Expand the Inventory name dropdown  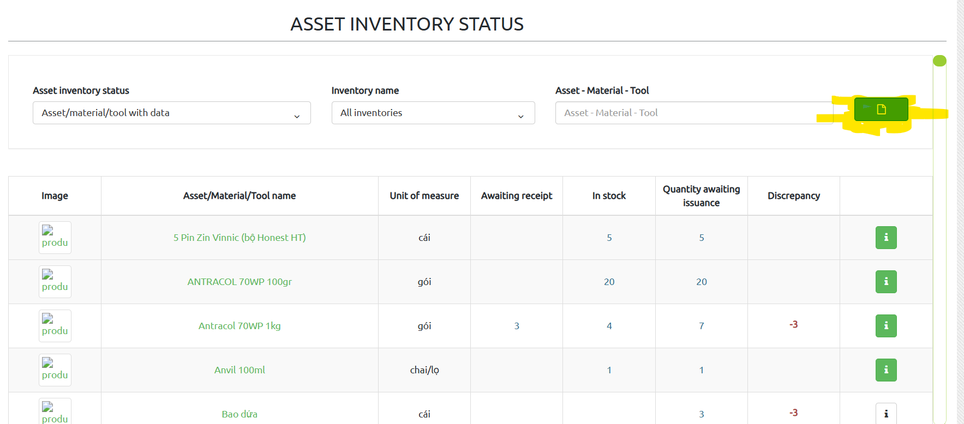[x=433, y=113]
